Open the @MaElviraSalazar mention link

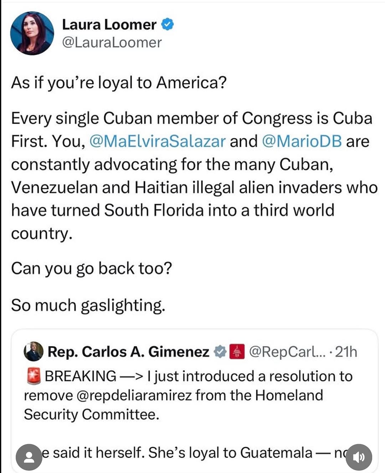pos(157,141)
